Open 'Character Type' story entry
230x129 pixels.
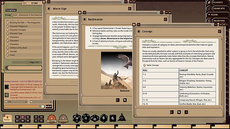click(16, 33)
